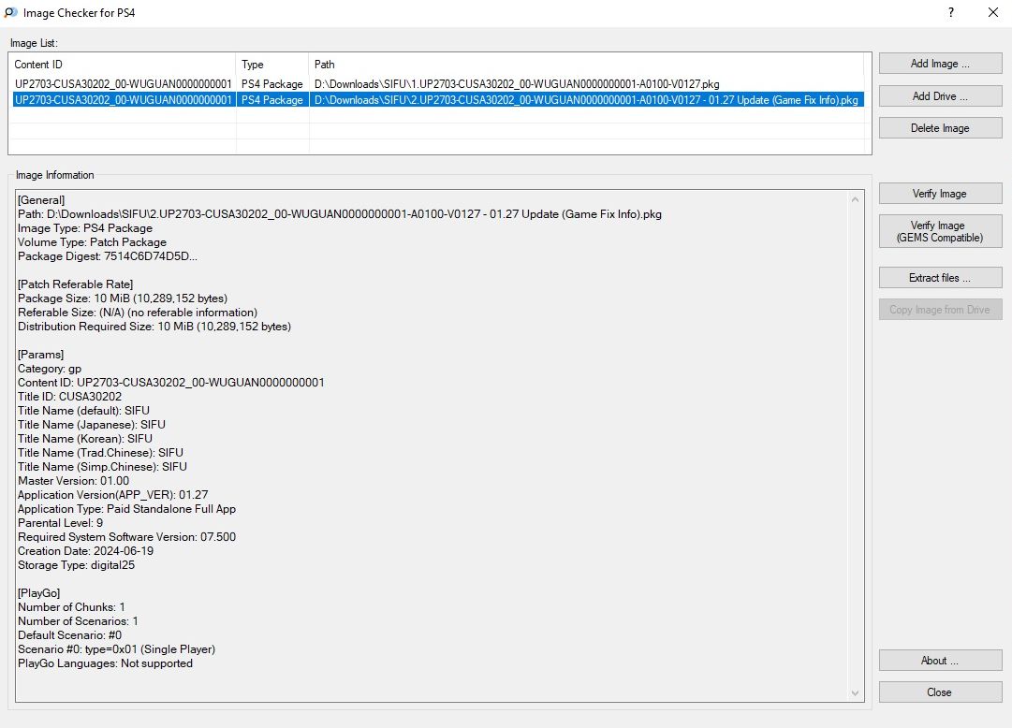Click PlayGo Languages: Not supported line
Viewport: 1012px width, 728px height.
[x=105, y=663]
